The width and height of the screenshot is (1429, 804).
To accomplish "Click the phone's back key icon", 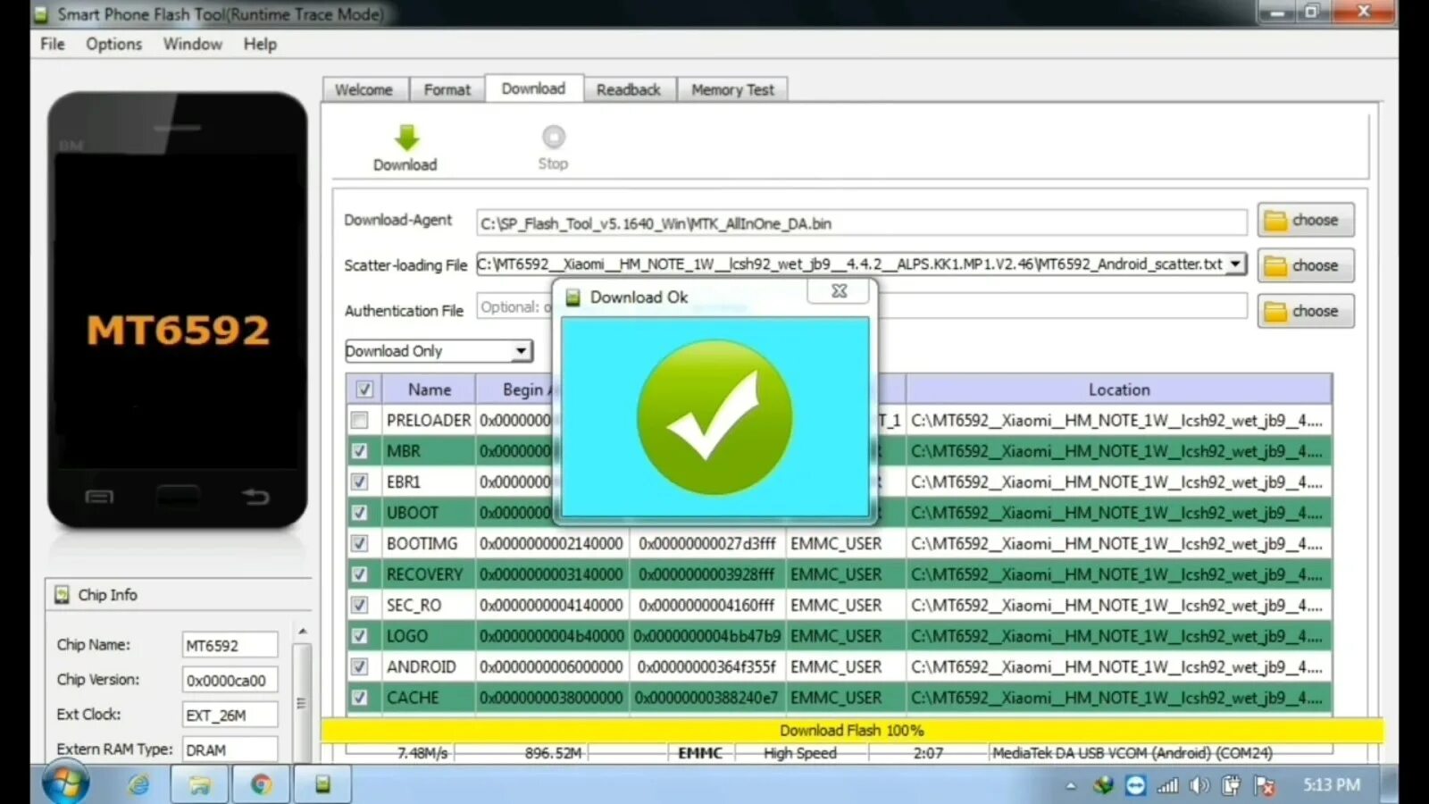I will (x=255, y=496).
